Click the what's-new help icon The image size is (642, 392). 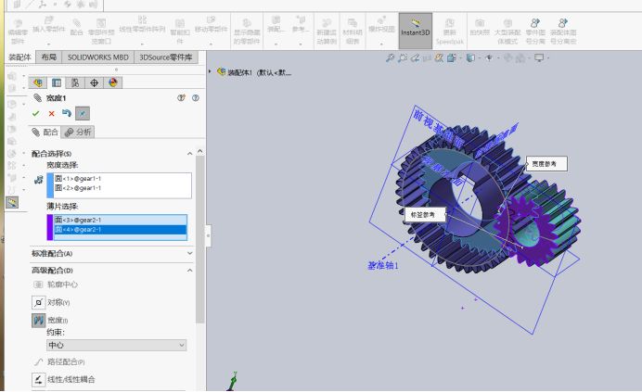point(181,98)
